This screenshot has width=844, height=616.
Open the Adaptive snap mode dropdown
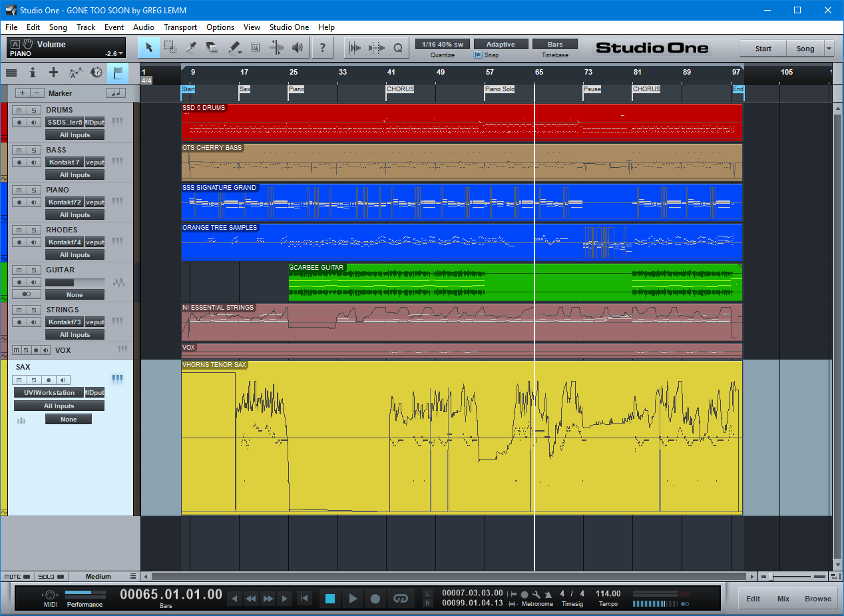501,45
